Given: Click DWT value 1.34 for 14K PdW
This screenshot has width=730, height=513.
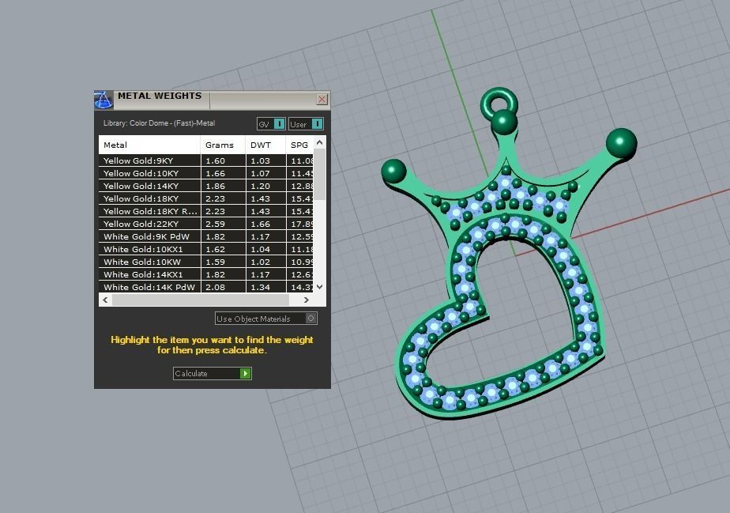Looking at the screenshot, I should click(x=260, y=288).
